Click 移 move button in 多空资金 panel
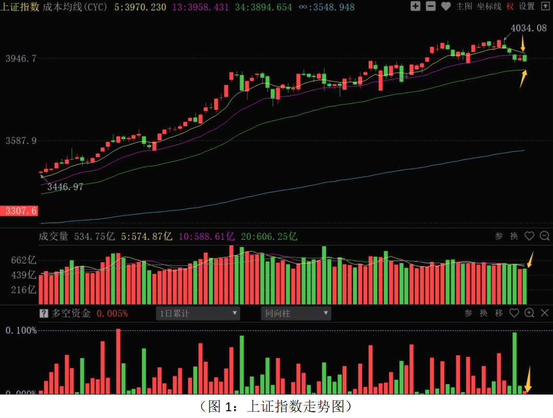 coord(499,313)
